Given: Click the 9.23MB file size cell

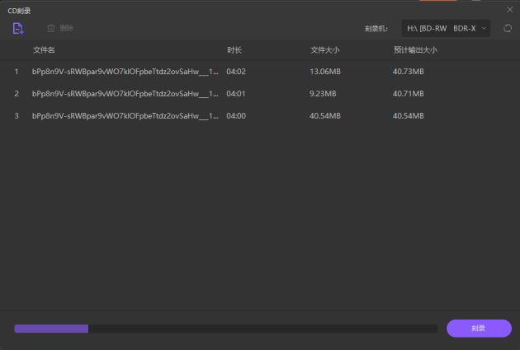Looking at the screenshot, I should (323, 94).
